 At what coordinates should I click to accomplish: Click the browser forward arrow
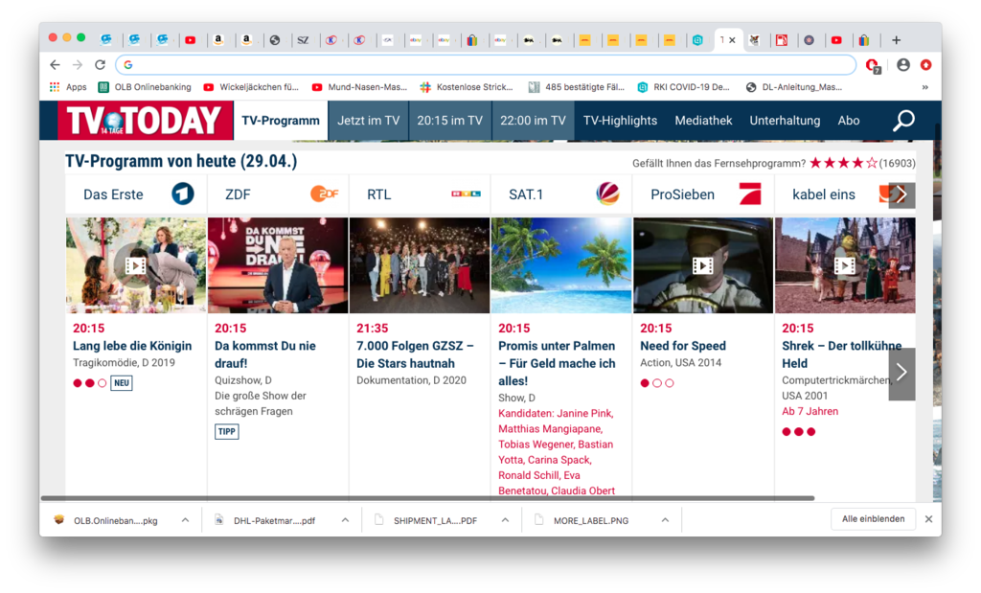point(78,64)
